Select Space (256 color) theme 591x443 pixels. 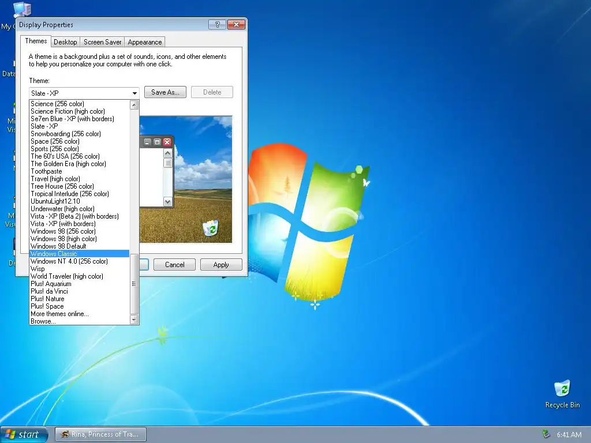pos(80,141)
